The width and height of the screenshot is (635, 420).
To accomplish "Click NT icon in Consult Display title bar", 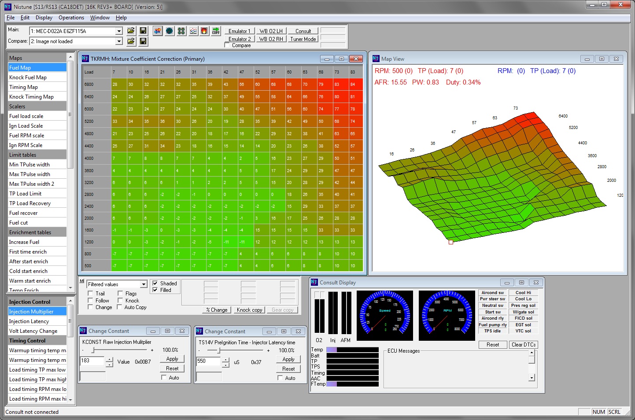I will click(314, 282).
